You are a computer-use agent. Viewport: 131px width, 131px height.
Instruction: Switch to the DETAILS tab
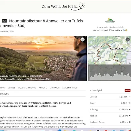pyautogui.click(x=11, y=88)
